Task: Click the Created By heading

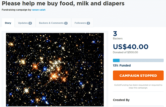Action: [121, 100]
